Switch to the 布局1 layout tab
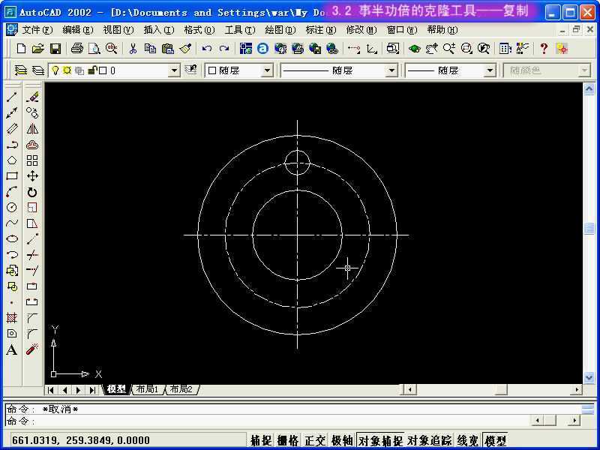 click(147, 389)
